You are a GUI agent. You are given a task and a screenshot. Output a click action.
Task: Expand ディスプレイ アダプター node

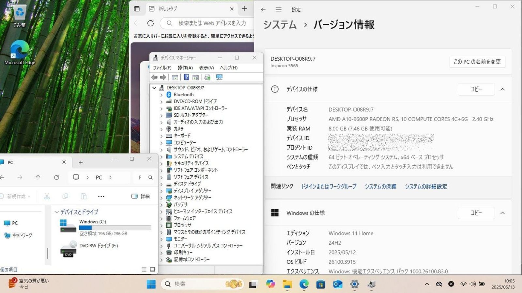coord(161,191)
